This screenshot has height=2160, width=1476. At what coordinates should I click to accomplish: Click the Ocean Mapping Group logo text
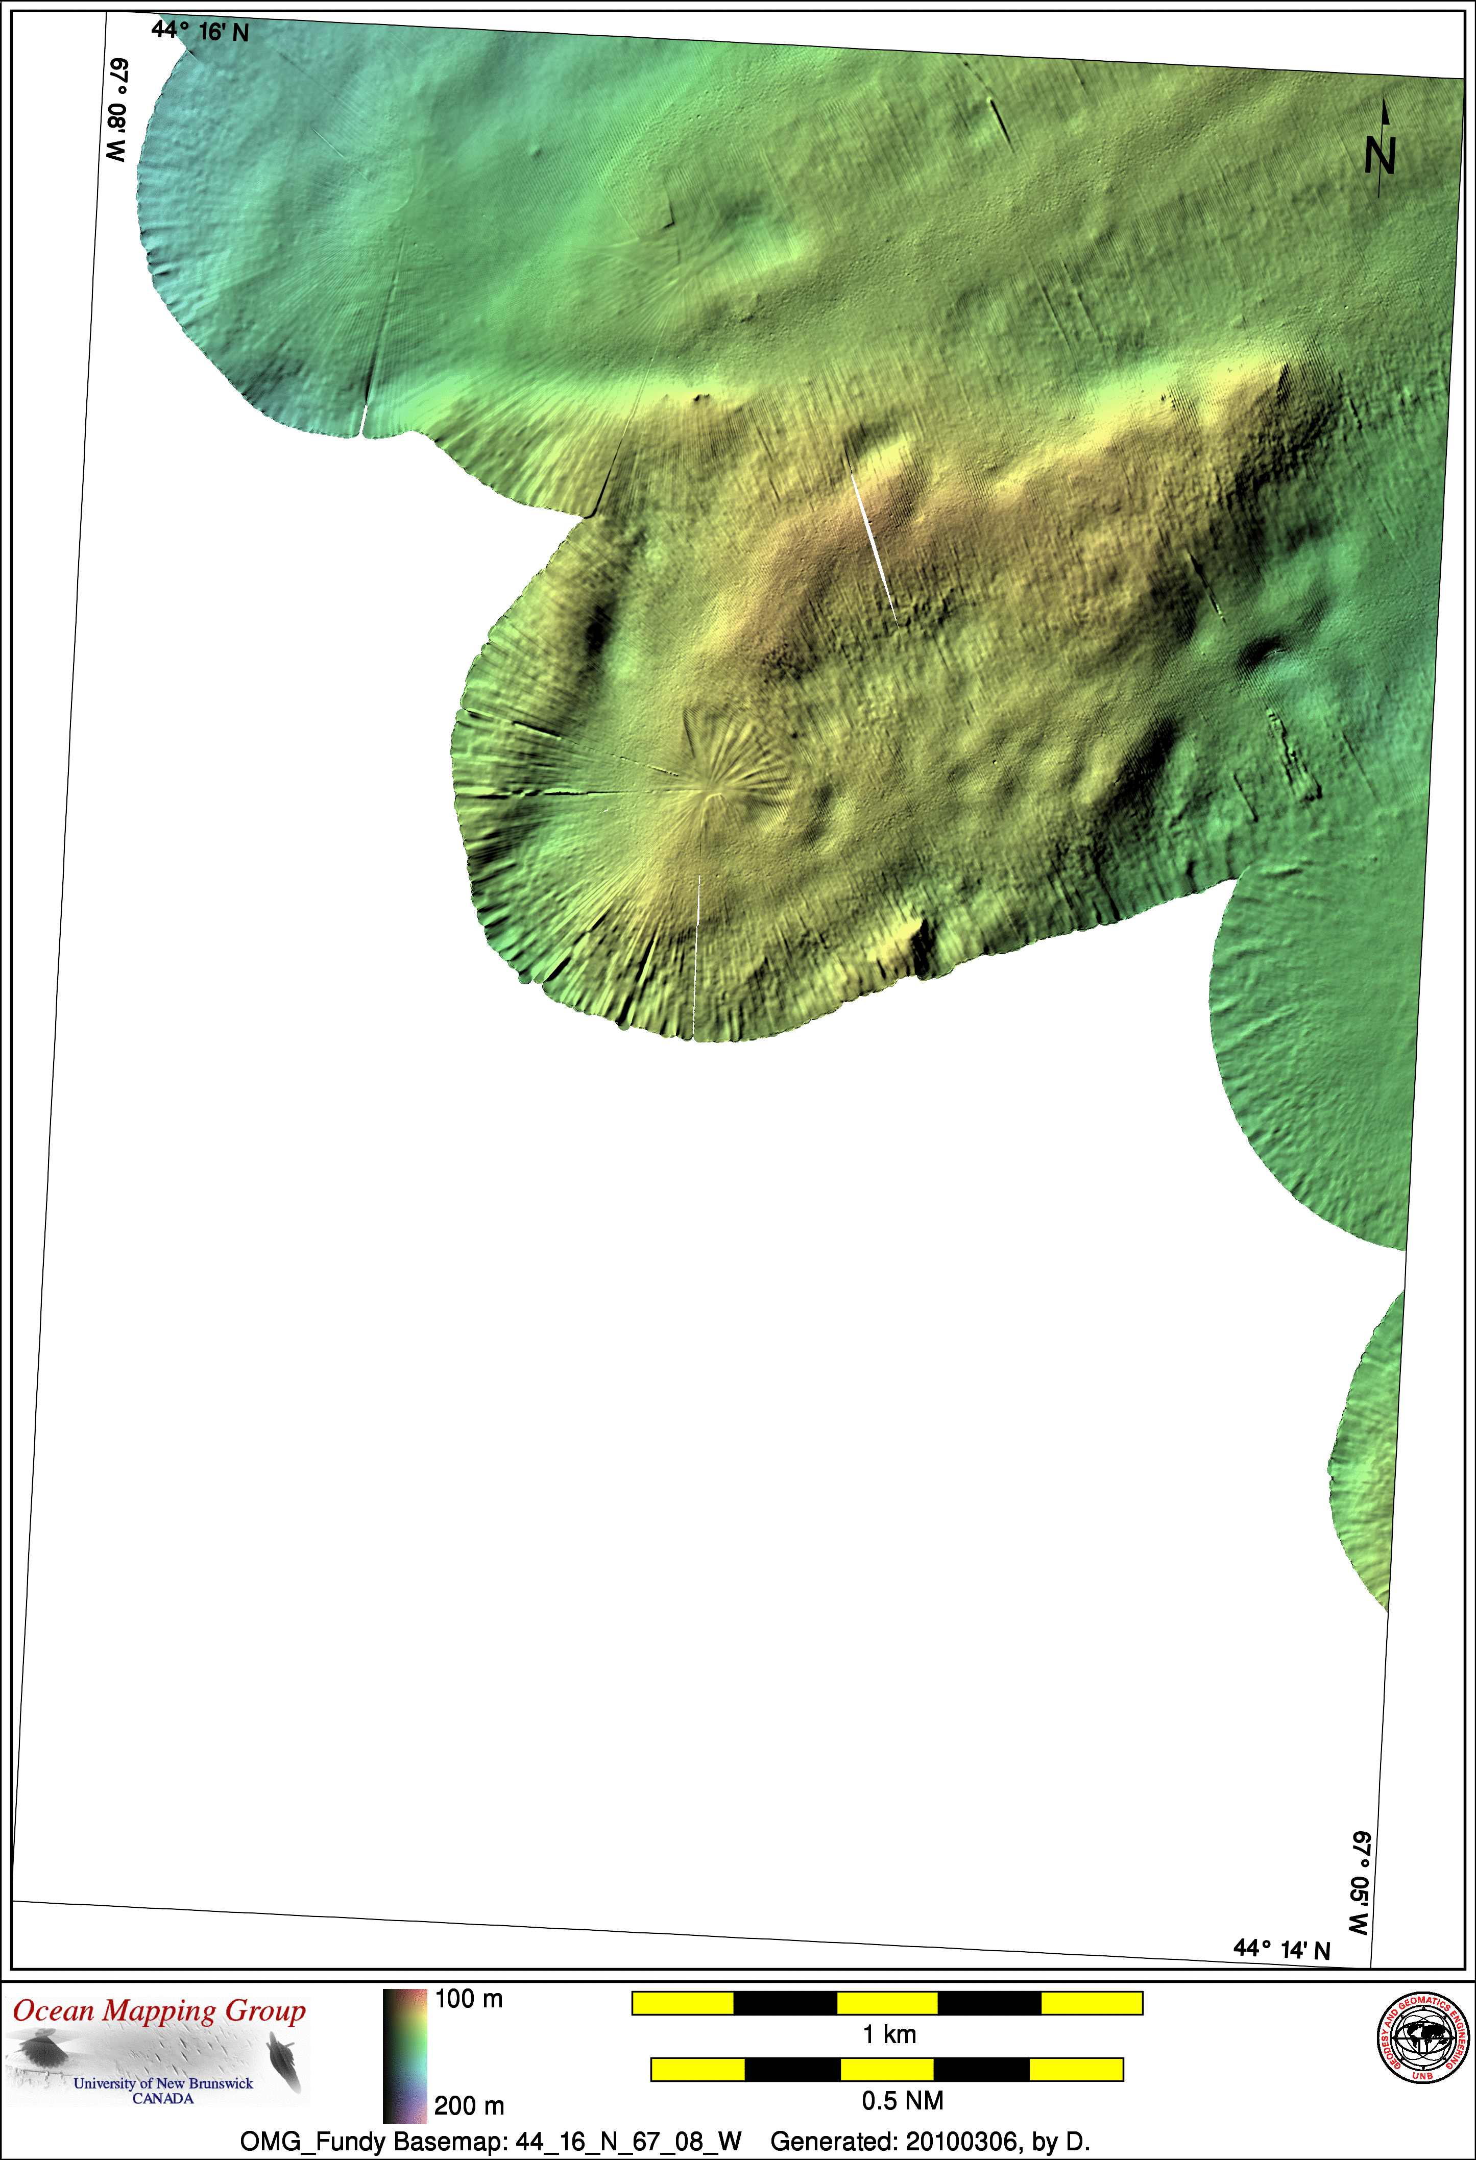coord(159,2010)
